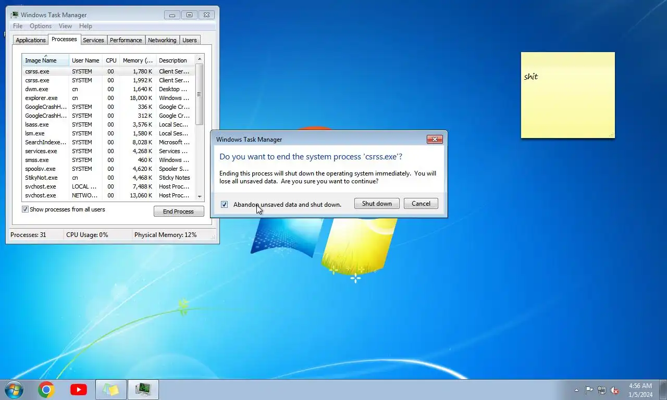Open the View menu

[65, 26]
